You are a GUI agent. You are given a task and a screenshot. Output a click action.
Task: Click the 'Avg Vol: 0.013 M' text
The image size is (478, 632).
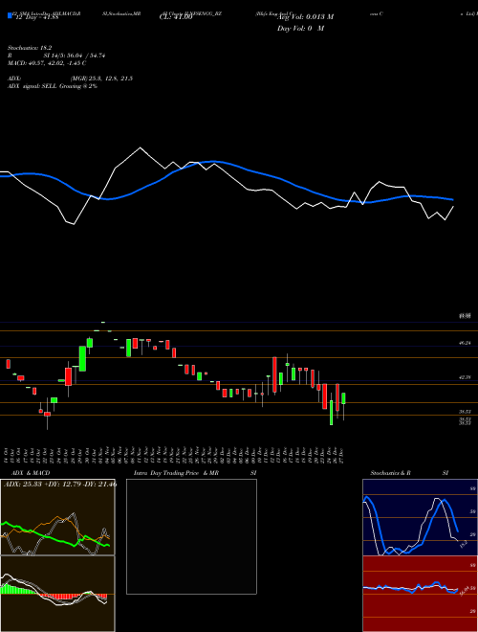(306, 17)
